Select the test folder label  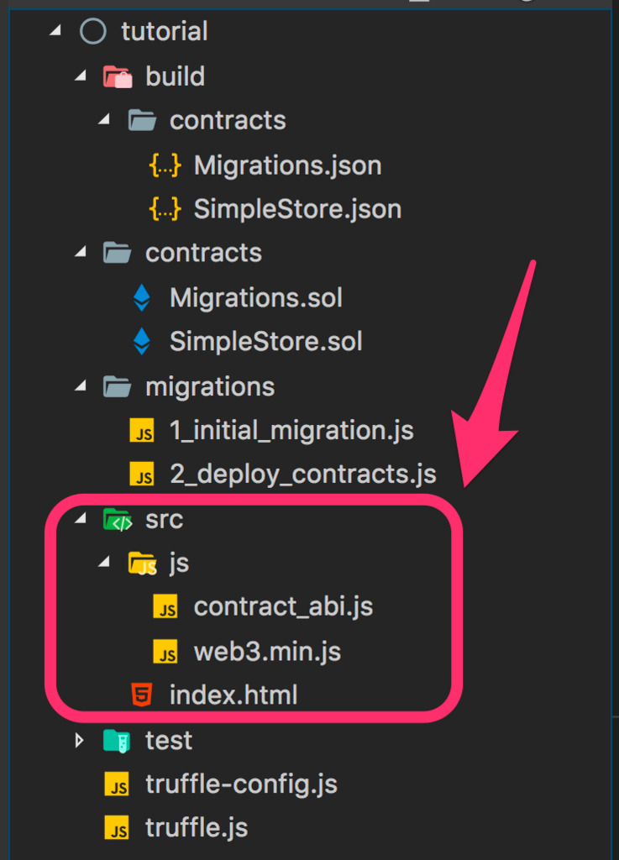click(169, 741)
